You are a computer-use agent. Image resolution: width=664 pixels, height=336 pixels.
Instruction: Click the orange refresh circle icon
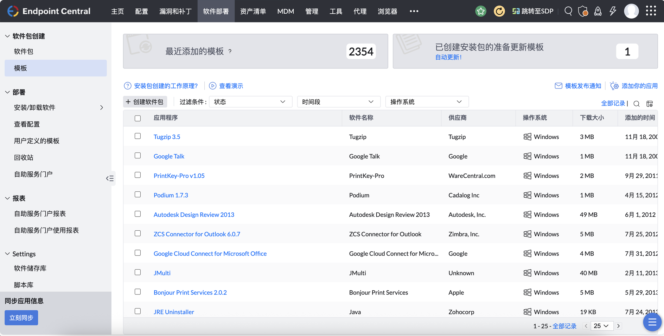click(x=499, y=11)
